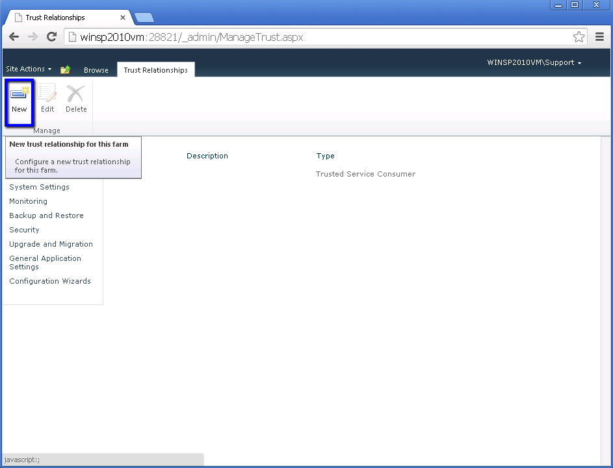Click the Configuration Wizards link

(x=50, y=281)
